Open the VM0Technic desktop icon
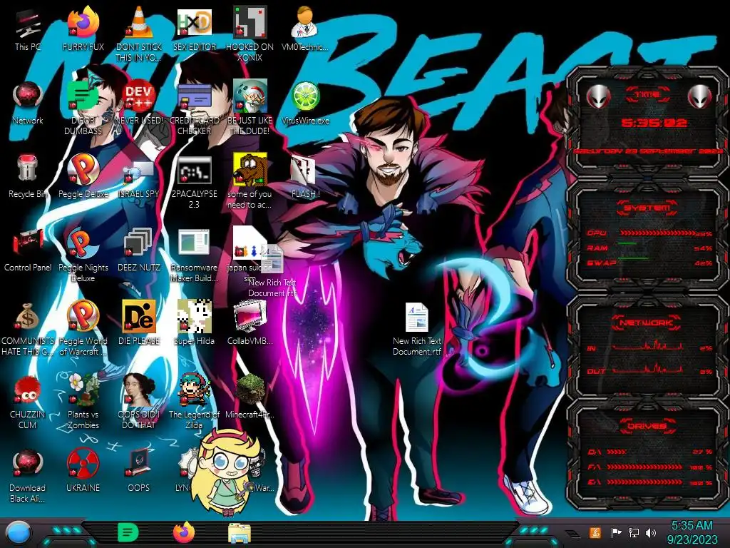Viewport: 730px width, 548px height. point(305,29)
